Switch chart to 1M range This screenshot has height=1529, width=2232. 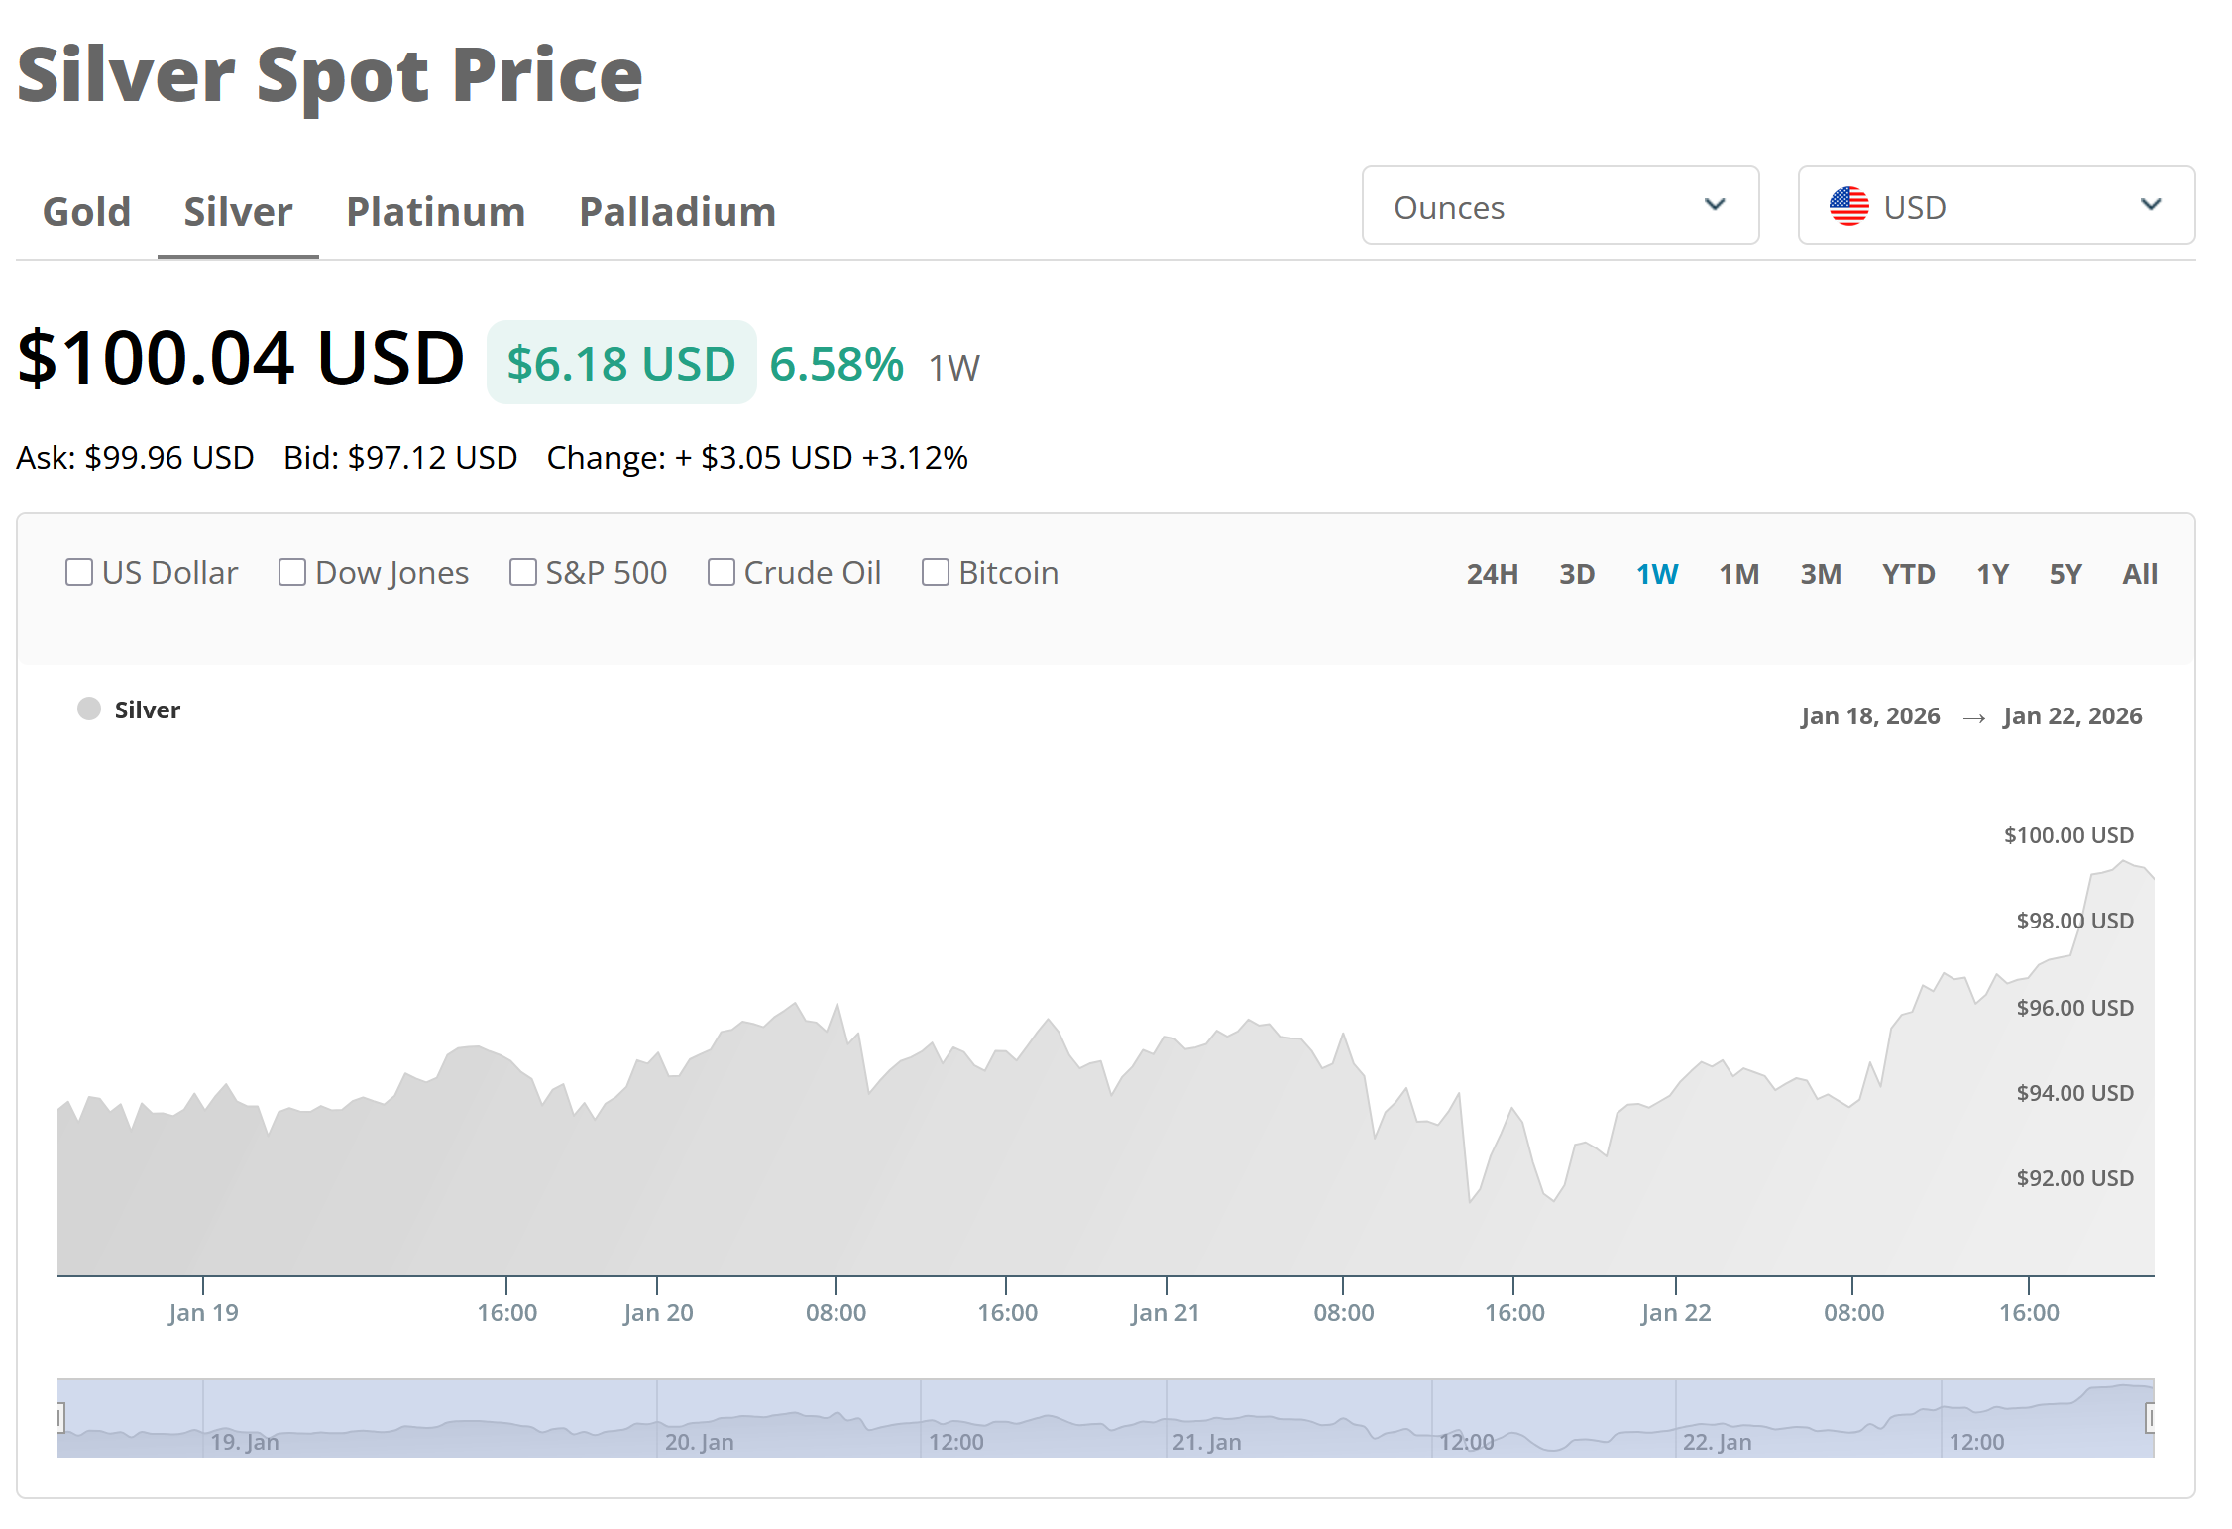1738,574
